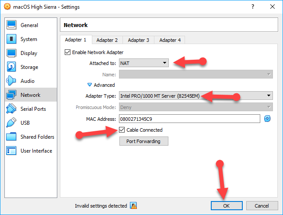Screen dimensions: 283x215
Task: Click the USB settings icon
Action: tap(12, 123)
